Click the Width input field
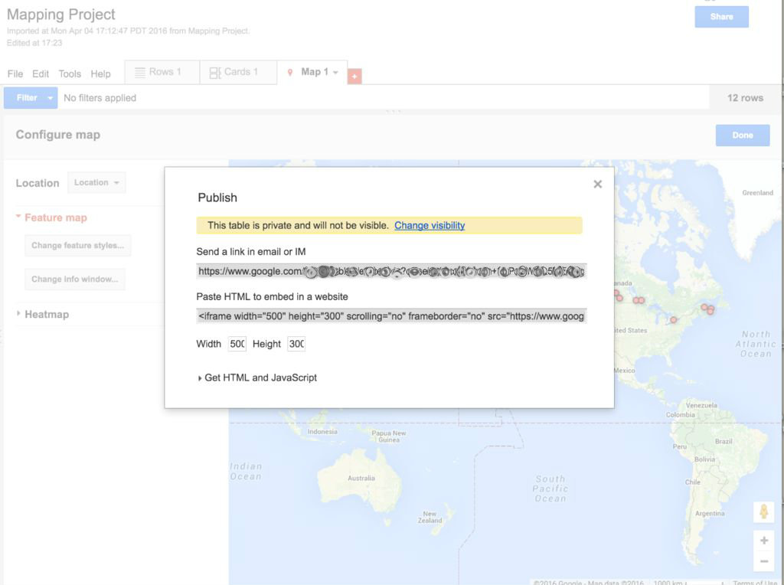This screenshot has height=585, width=784. point(237,345)
